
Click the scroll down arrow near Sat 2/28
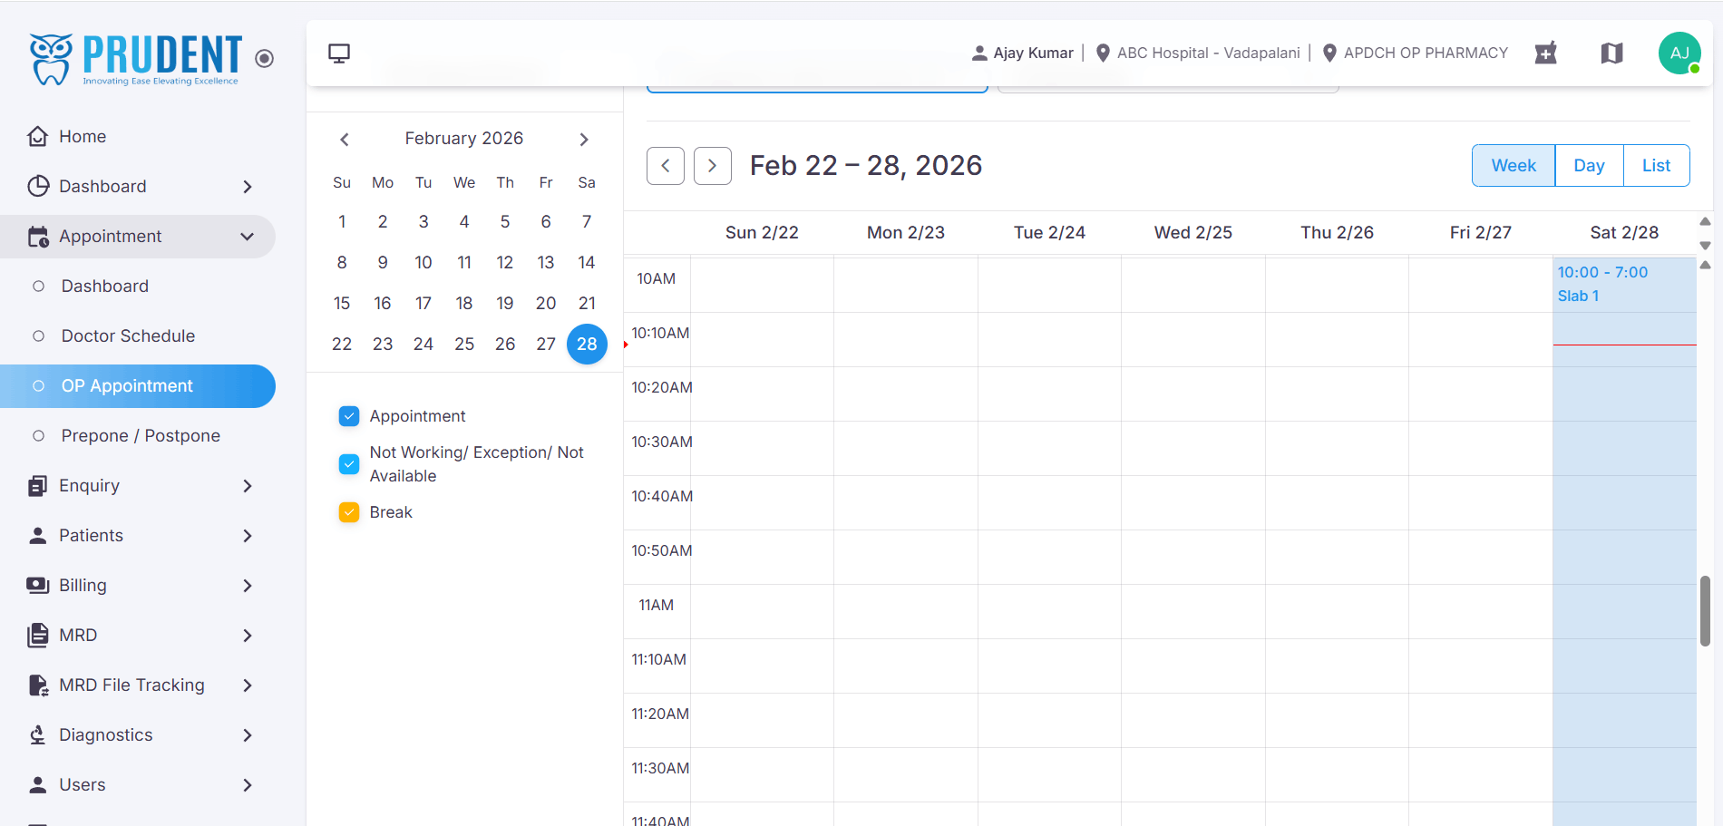tap(1705, 246)
